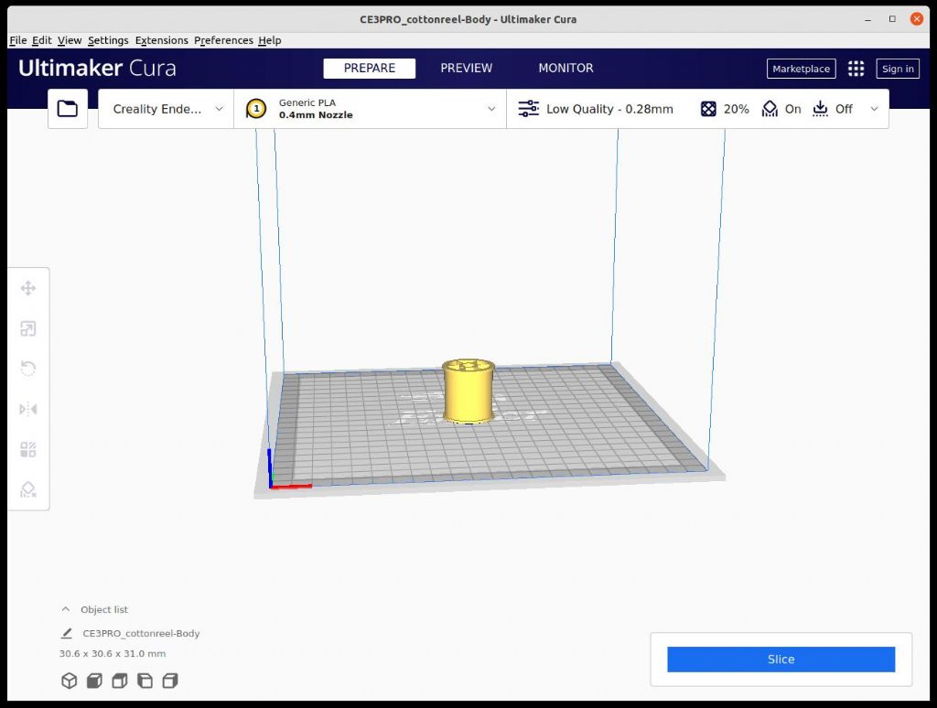The image size is (937, 708).
Task: Click the Low Quality - 0.28mm profile text
Action: 609,109
